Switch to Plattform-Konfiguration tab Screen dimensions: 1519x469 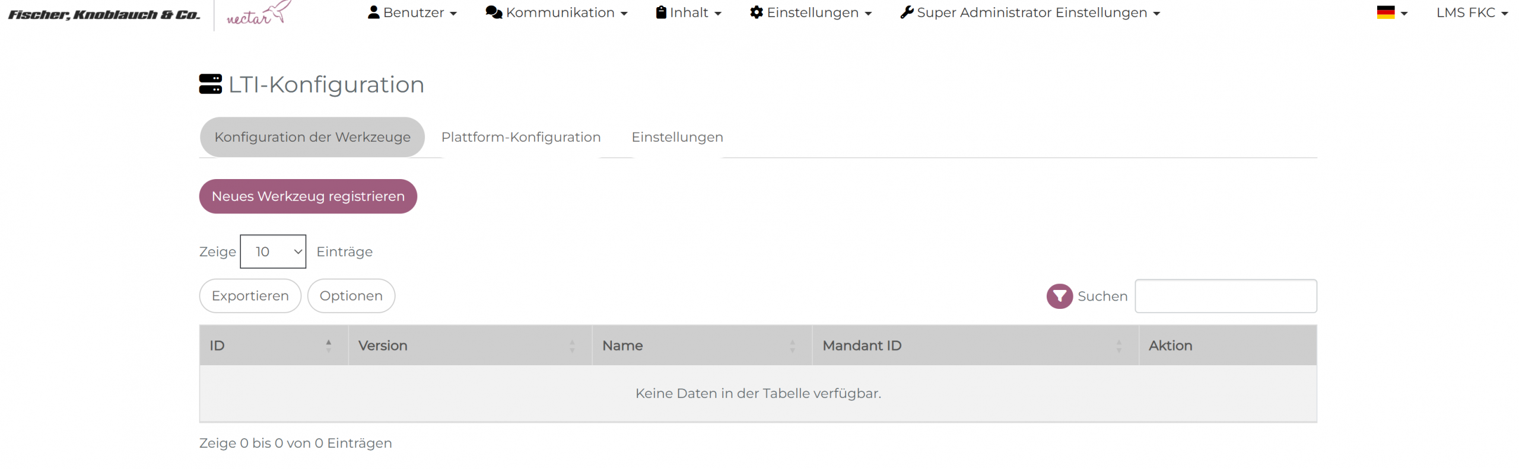pyautogui.click(x=520, y=137)
